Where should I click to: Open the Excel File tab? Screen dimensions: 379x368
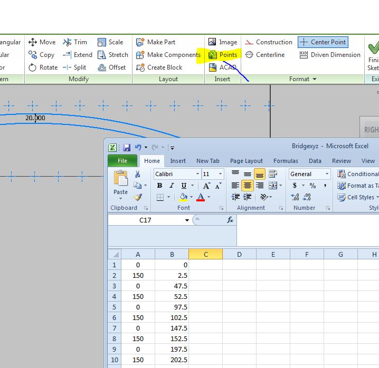(122, 161)
